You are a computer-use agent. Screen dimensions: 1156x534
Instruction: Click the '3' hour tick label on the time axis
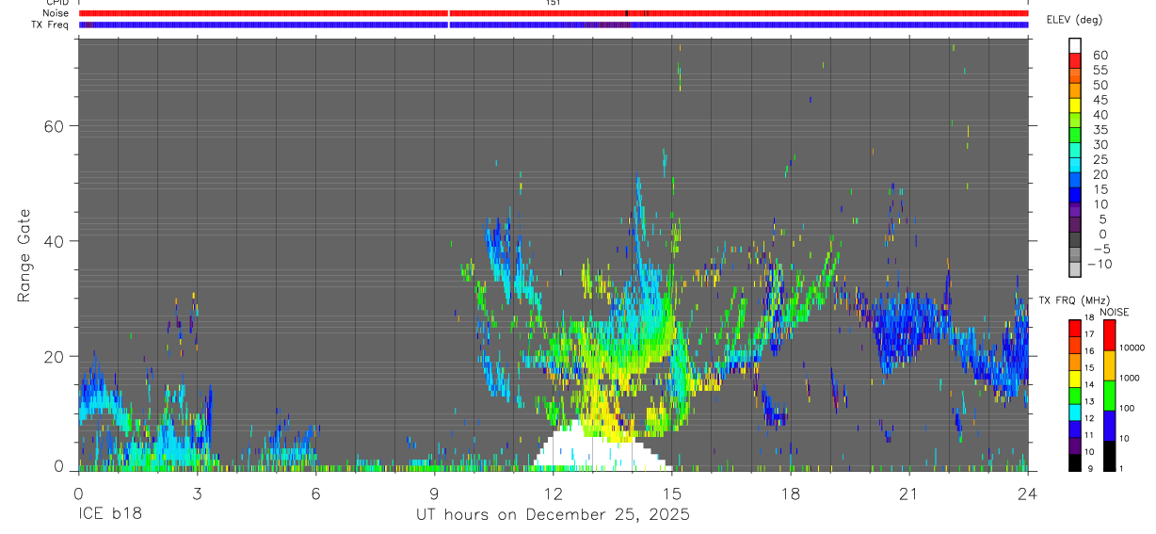pos(197,493)
